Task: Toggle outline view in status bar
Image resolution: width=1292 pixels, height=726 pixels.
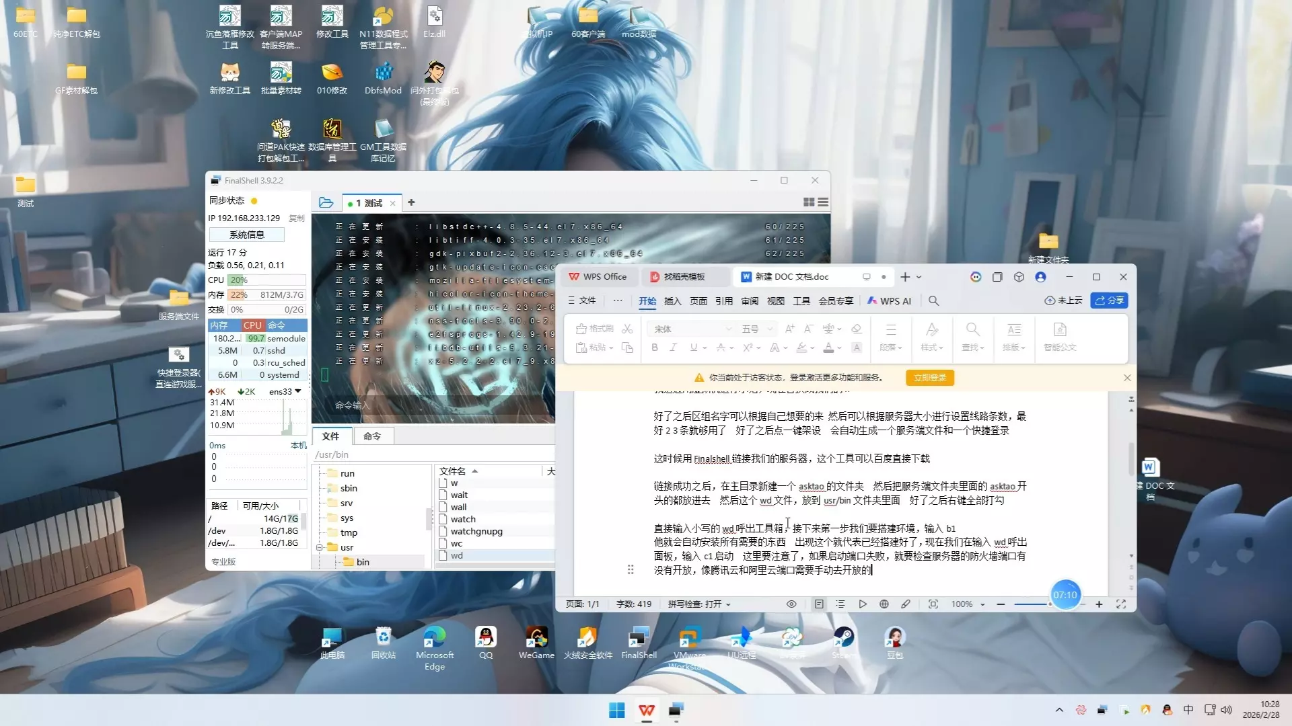Action: [x=840, y=604]
